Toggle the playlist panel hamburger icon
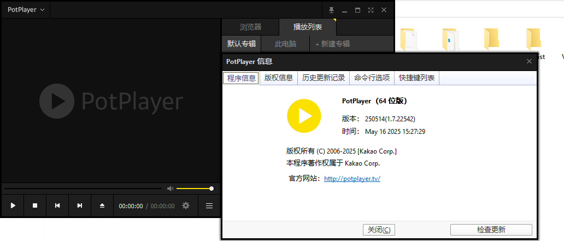 click(209, 206)
